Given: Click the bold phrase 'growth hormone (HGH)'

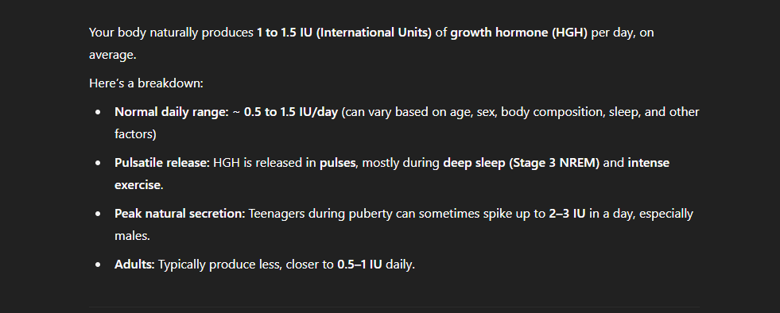Looking at the screenshot, I should point(519,33).
